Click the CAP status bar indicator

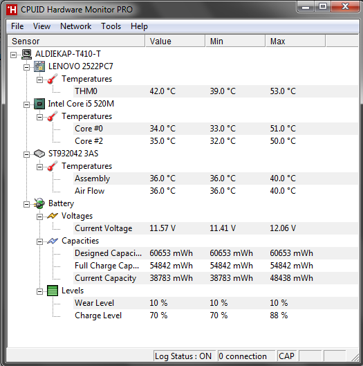pyautogui.click(x=286, y=356)
